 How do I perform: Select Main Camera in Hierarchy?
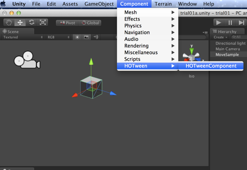click(x=228, y=49)
